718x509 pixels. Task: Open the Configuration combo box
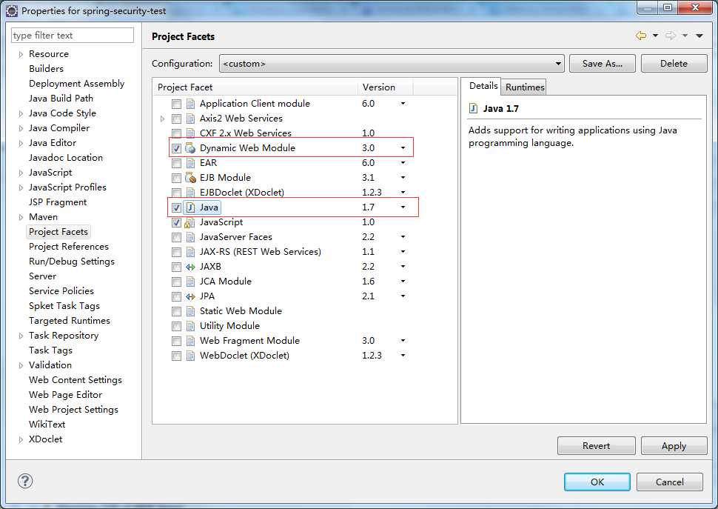(x=392, y=63)
